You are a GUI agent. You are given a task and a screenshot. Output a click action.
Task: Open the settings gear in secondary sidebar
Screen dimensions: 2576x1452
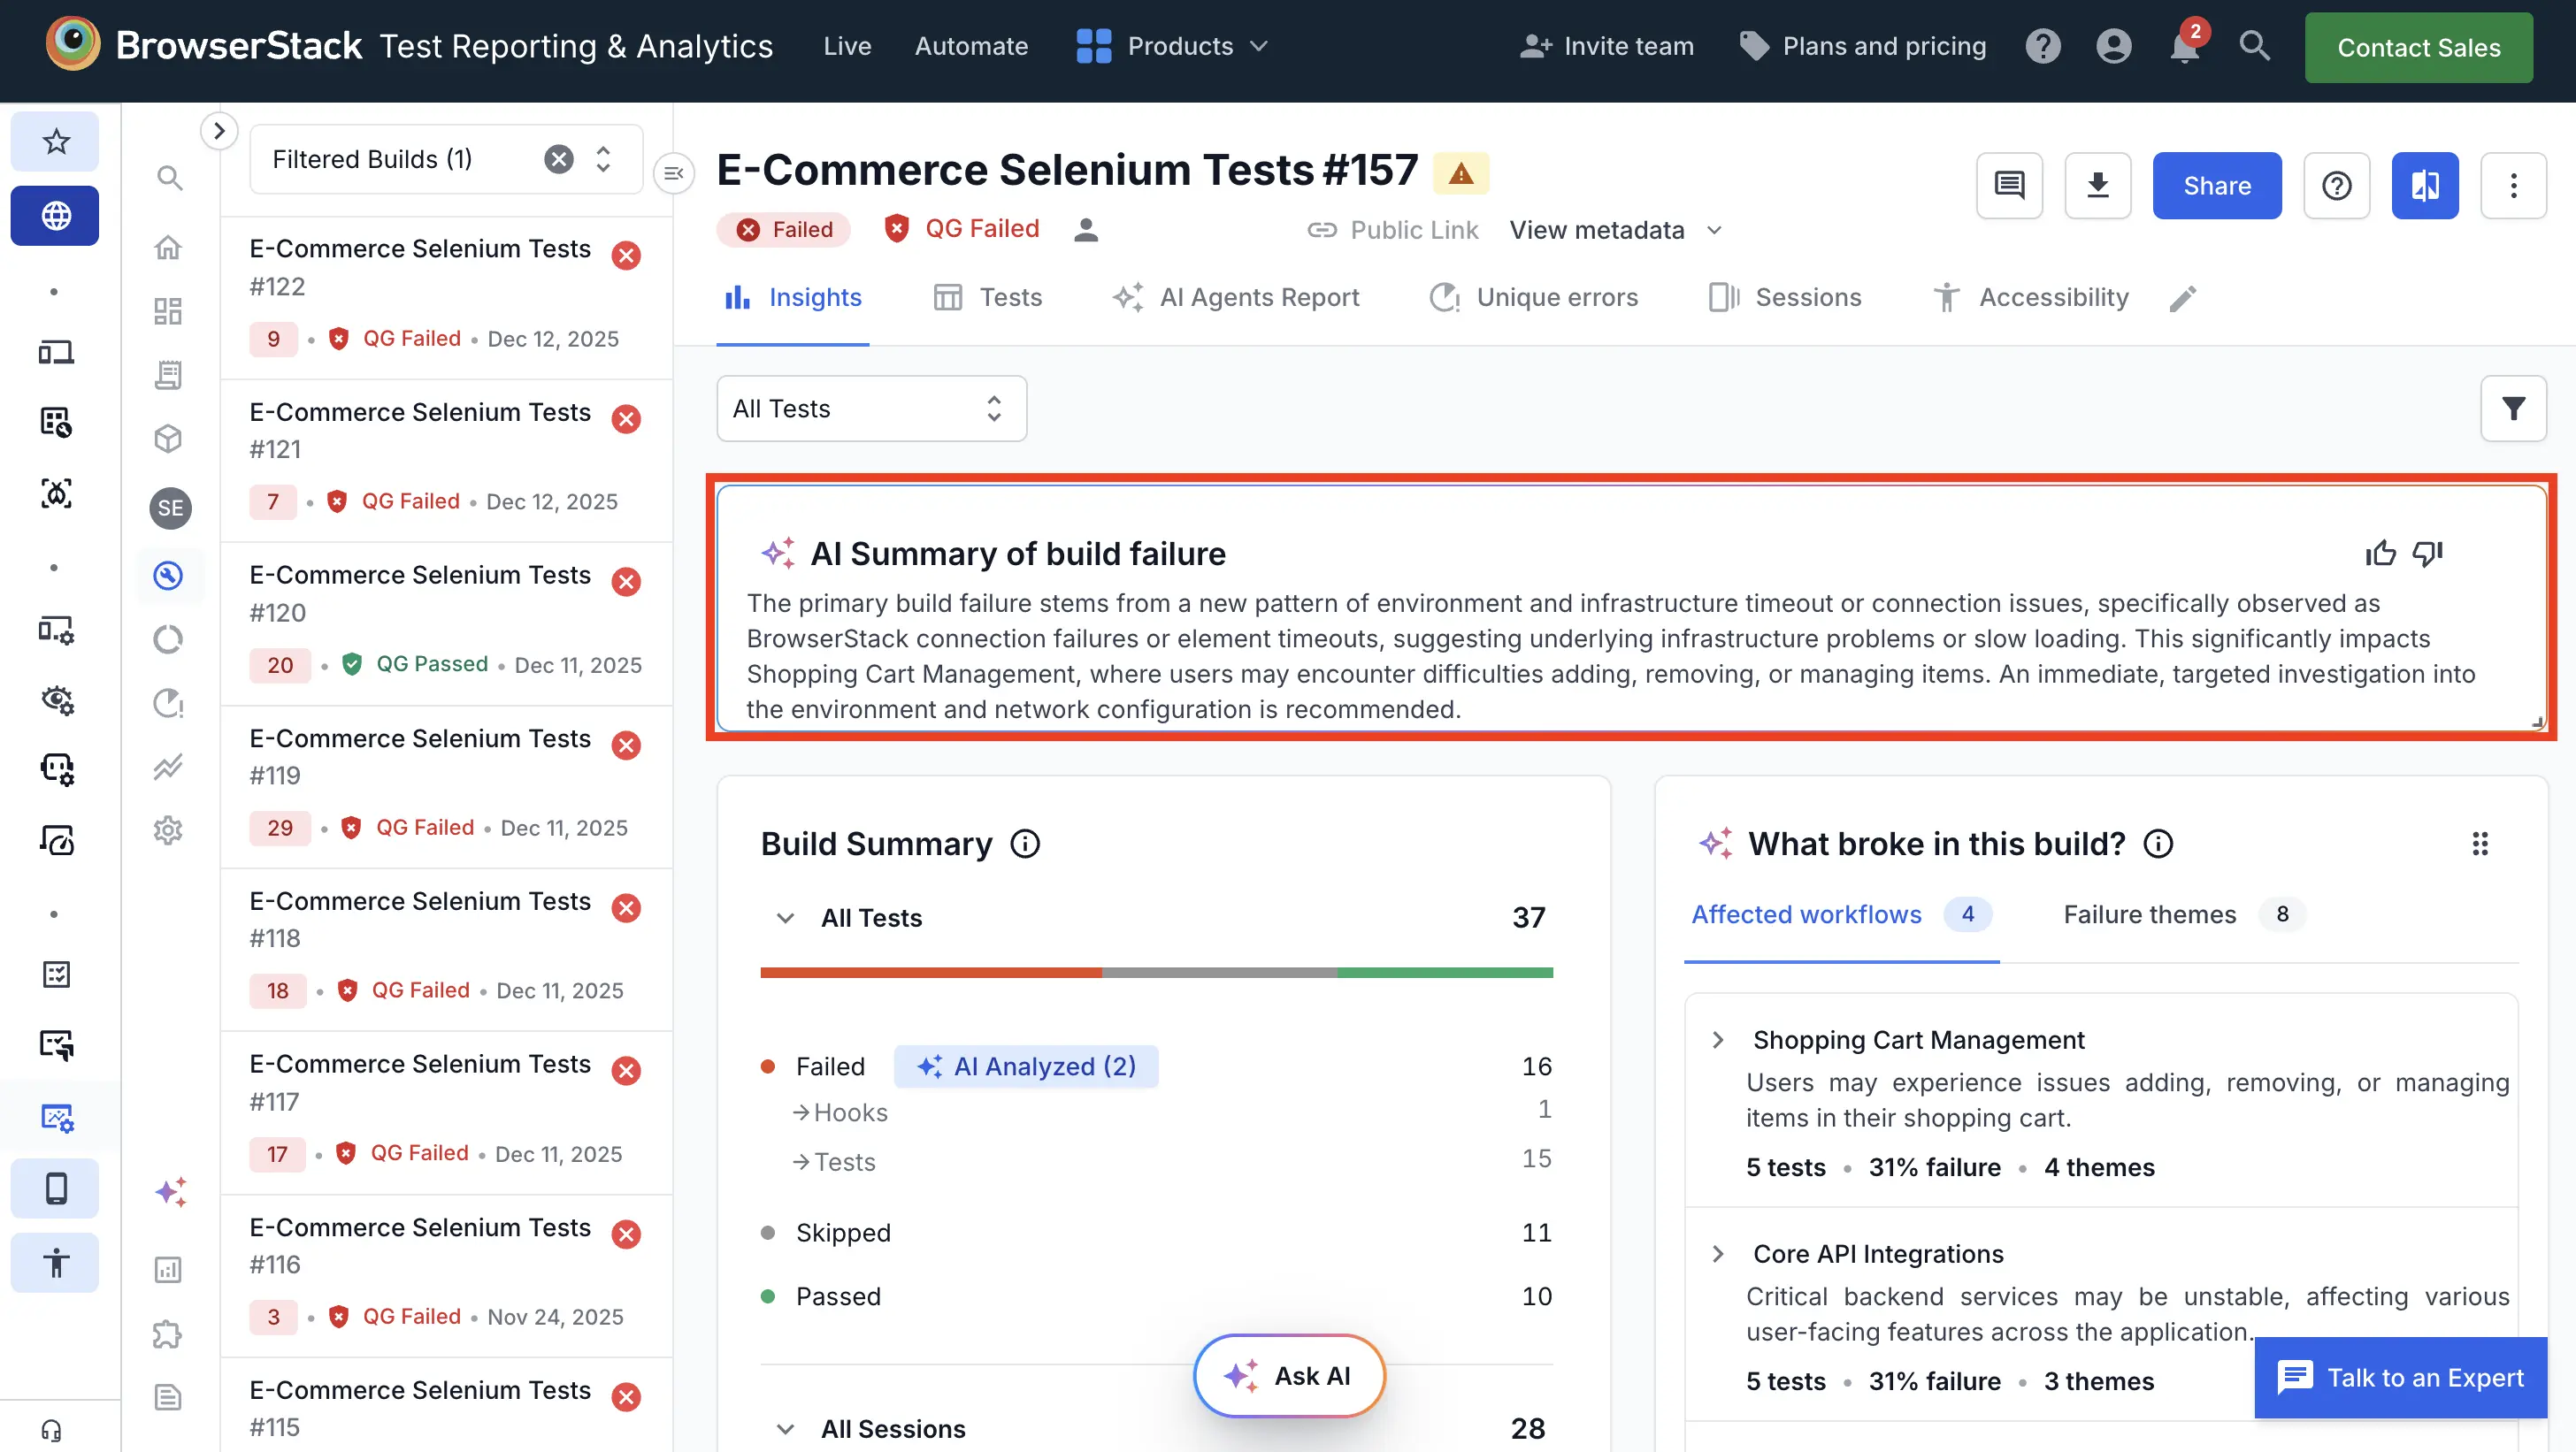tap(168, 830)
